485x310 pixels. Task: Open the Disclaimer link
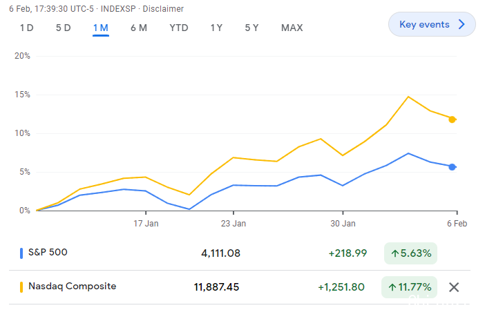(x=163, y=9)
